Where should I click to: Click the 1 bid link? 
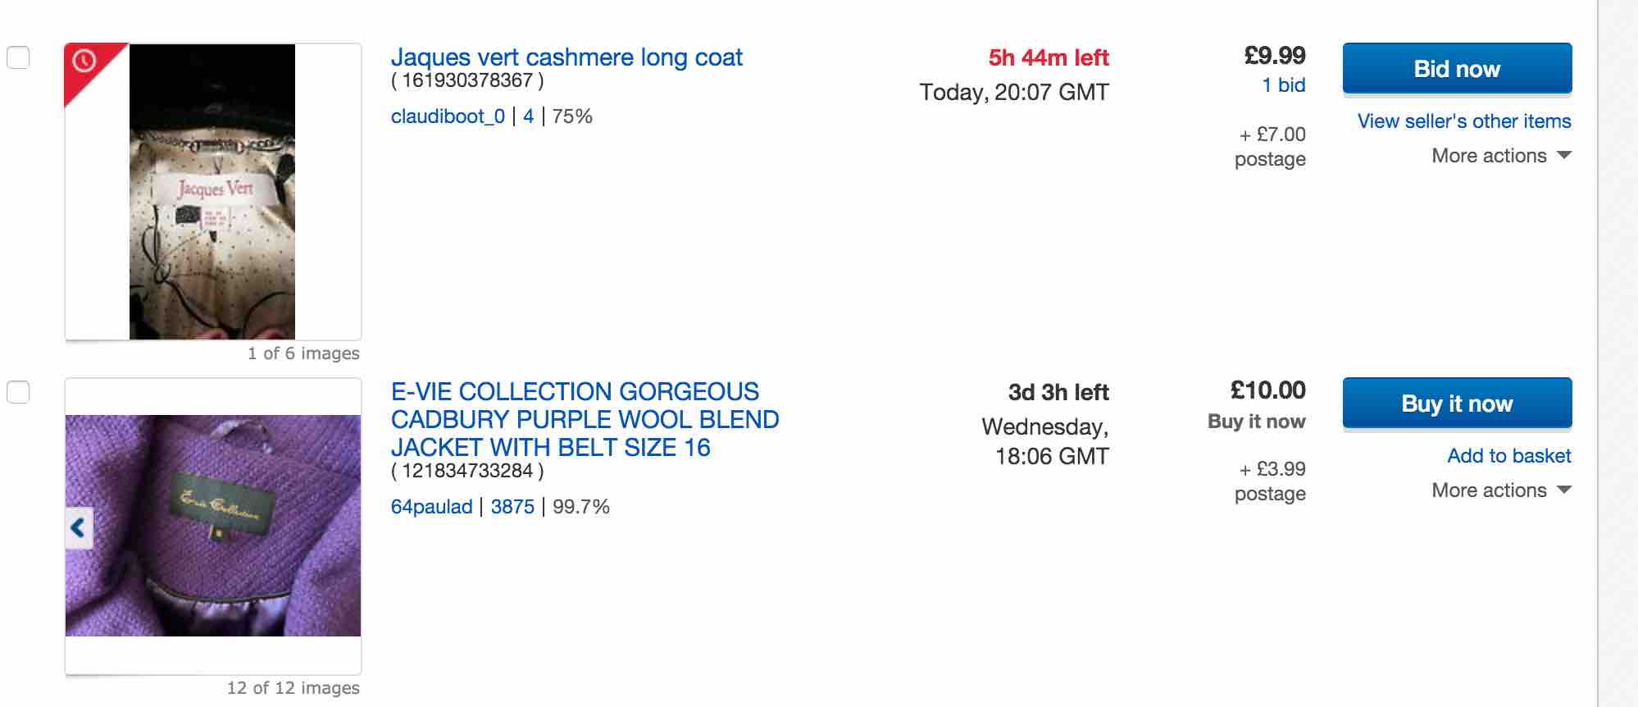tap(1283, 85)
